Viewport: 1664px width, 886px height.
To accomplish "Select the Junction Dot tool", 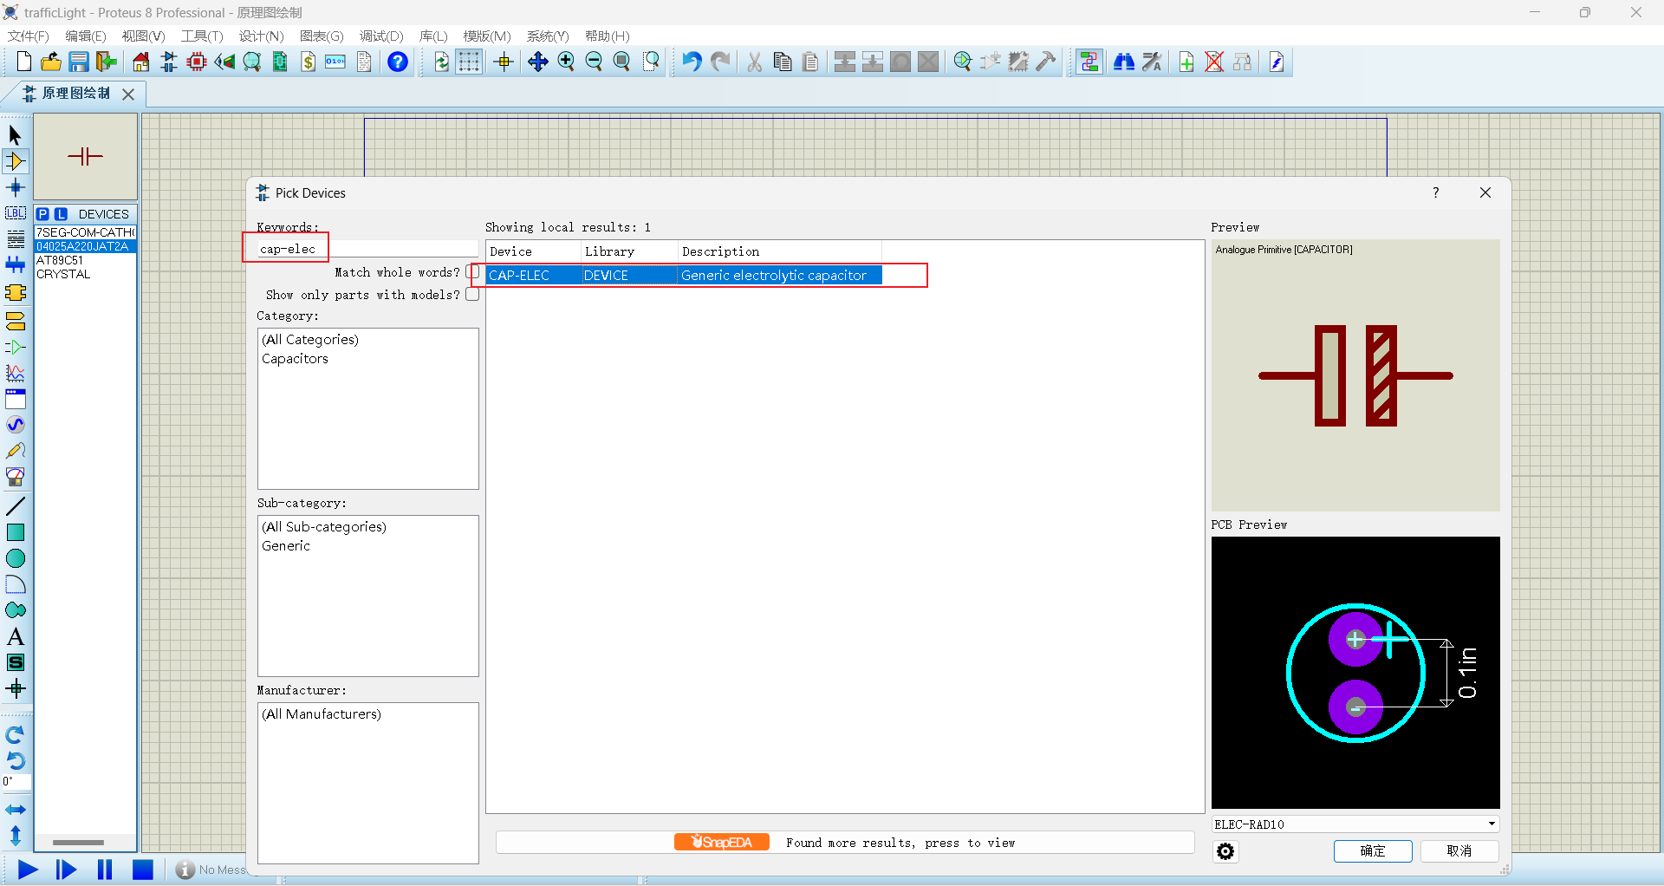I will 15,187.
